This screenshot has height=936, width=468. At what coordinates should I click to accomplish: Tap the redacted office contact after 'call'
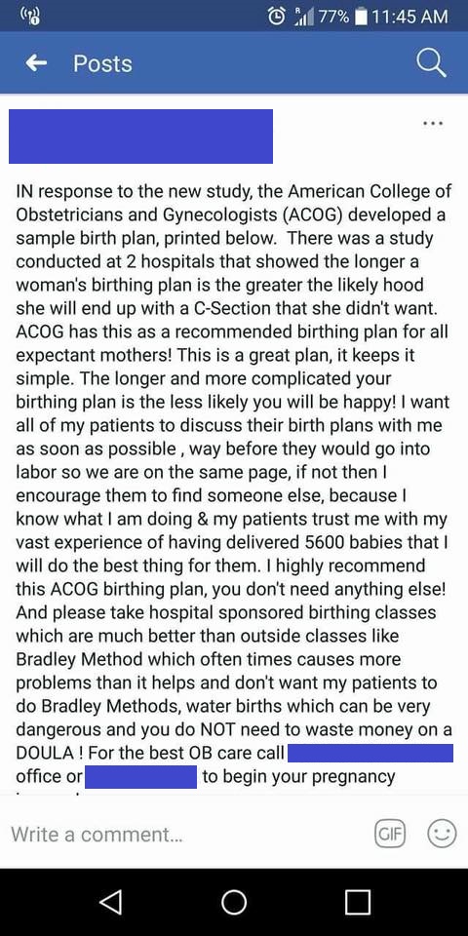click(370, 752)
